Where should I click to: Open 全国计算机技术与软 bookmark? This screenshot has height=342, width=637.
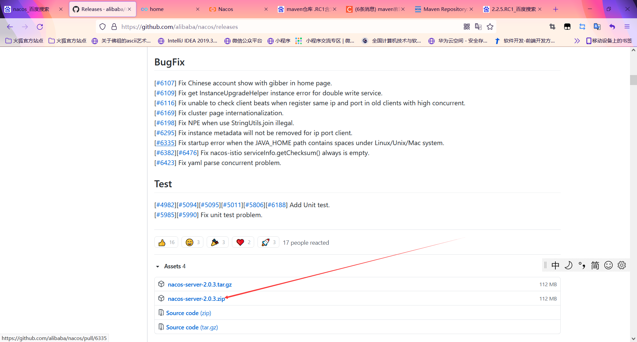point(391,41)
